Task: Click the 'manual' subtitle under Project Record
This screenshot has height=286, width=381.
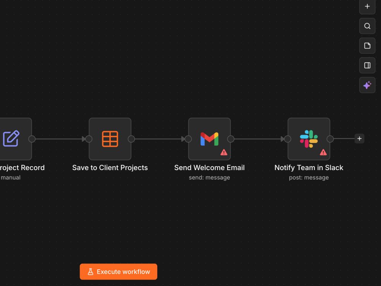Action: point(10,178)
